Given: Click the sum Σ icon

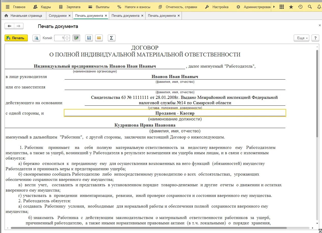Looking at the screenshot, I should click(111, 38).
